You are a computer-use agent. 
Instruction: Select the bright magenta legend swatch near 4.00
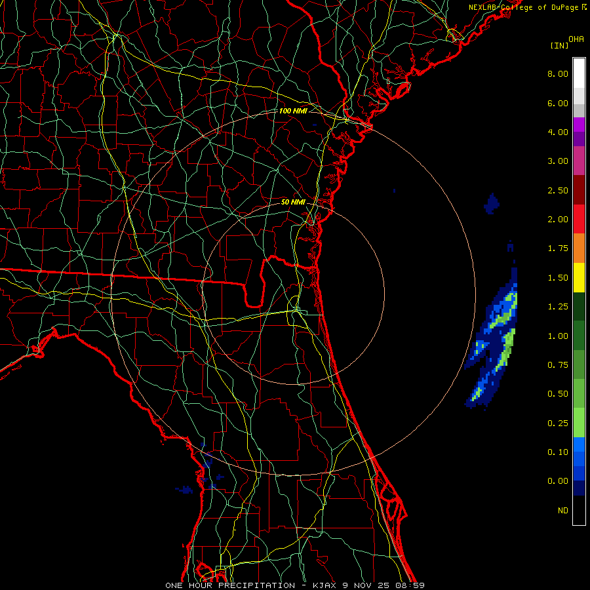click(579, 125)
